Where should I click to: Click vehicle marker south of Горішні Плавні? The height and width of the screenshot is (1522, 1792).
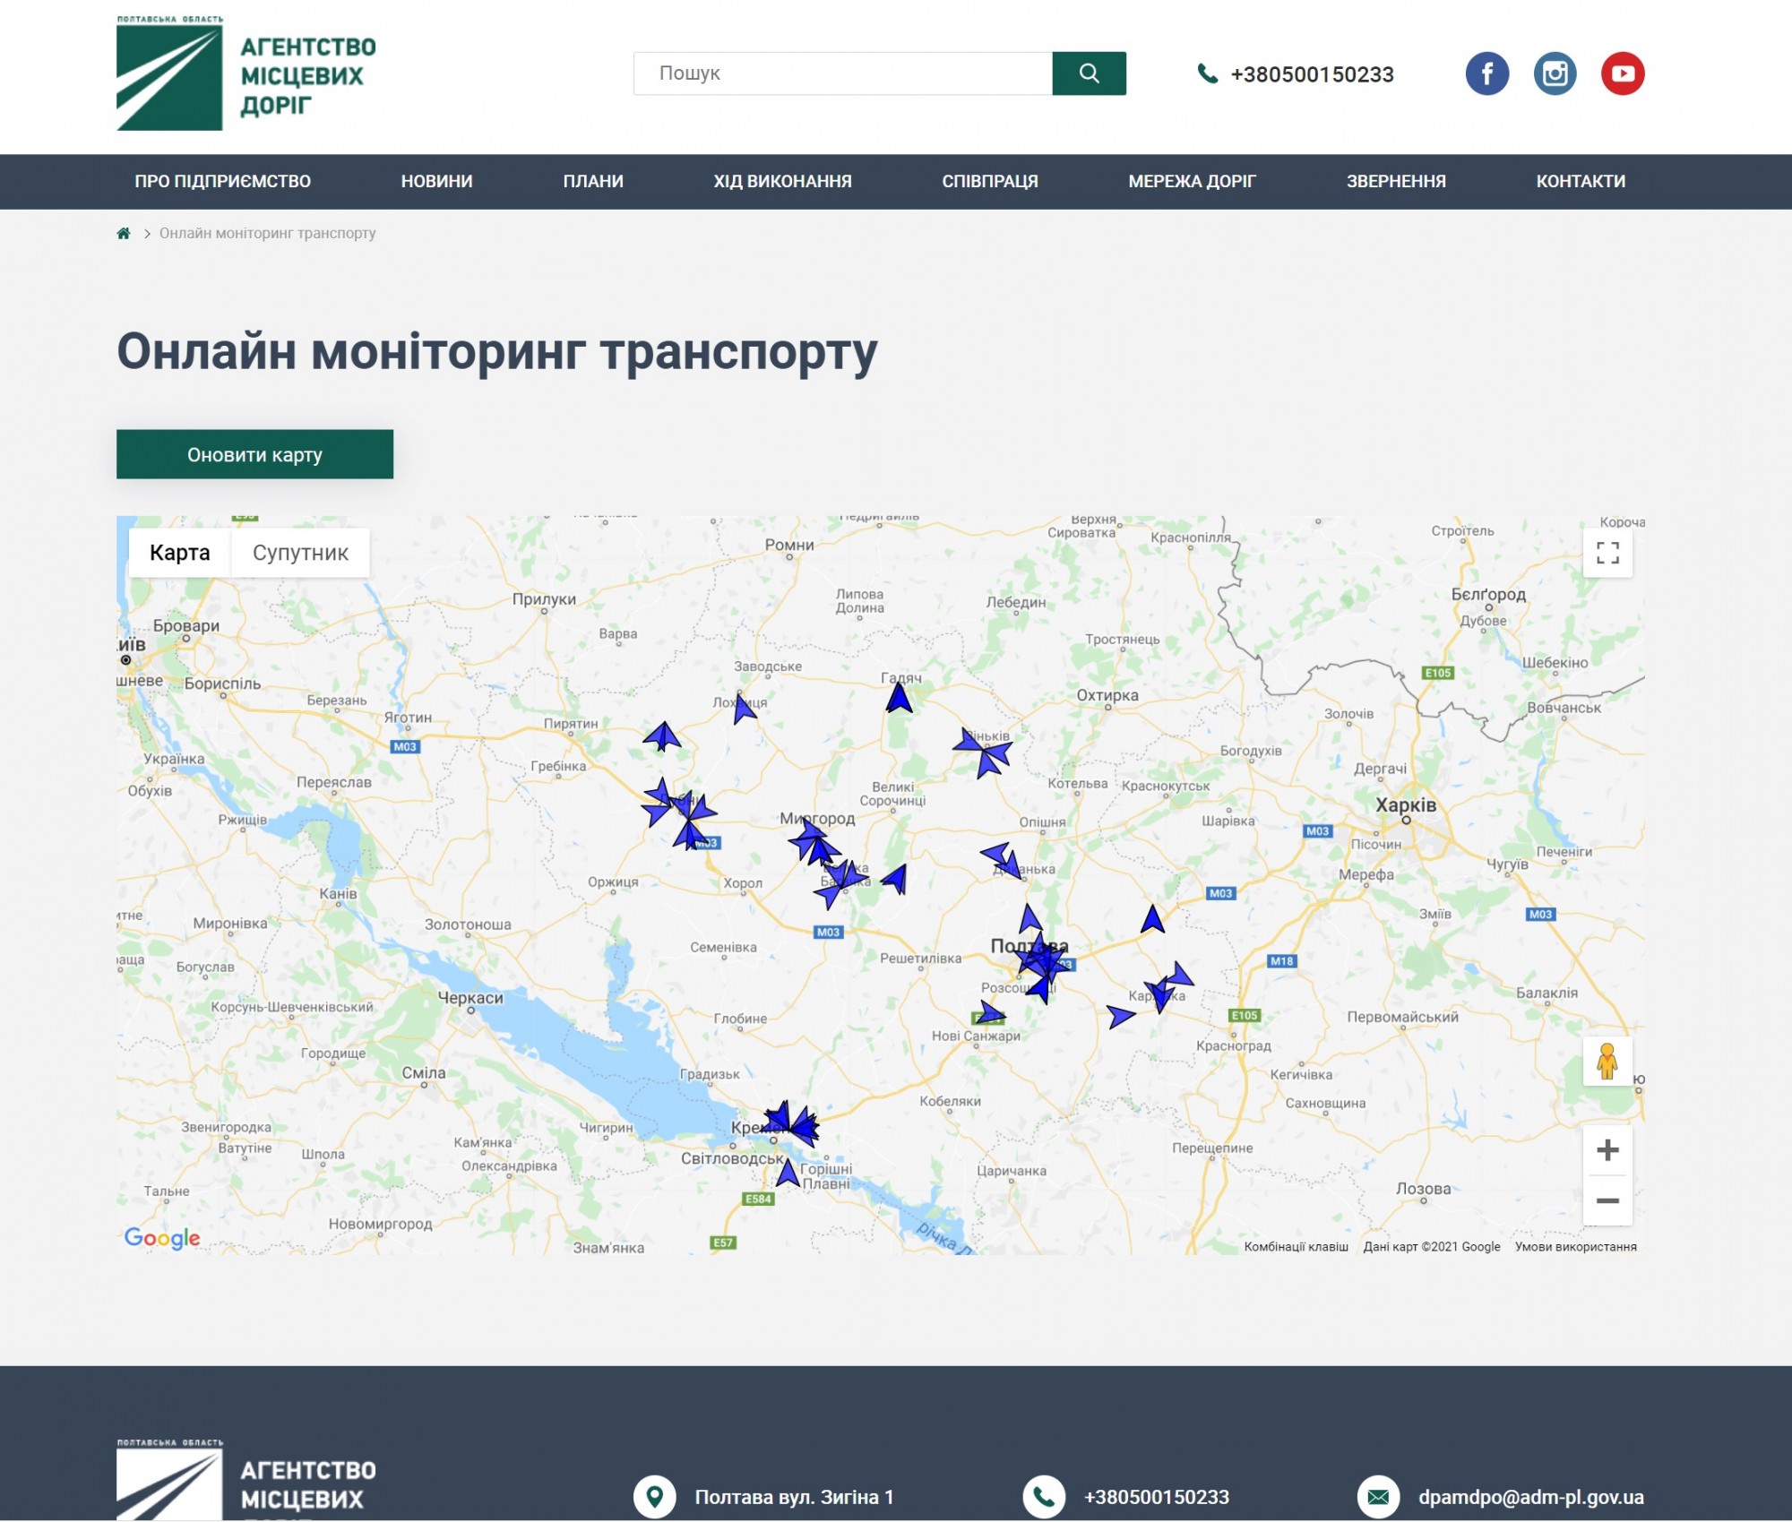click(788, 1173)
